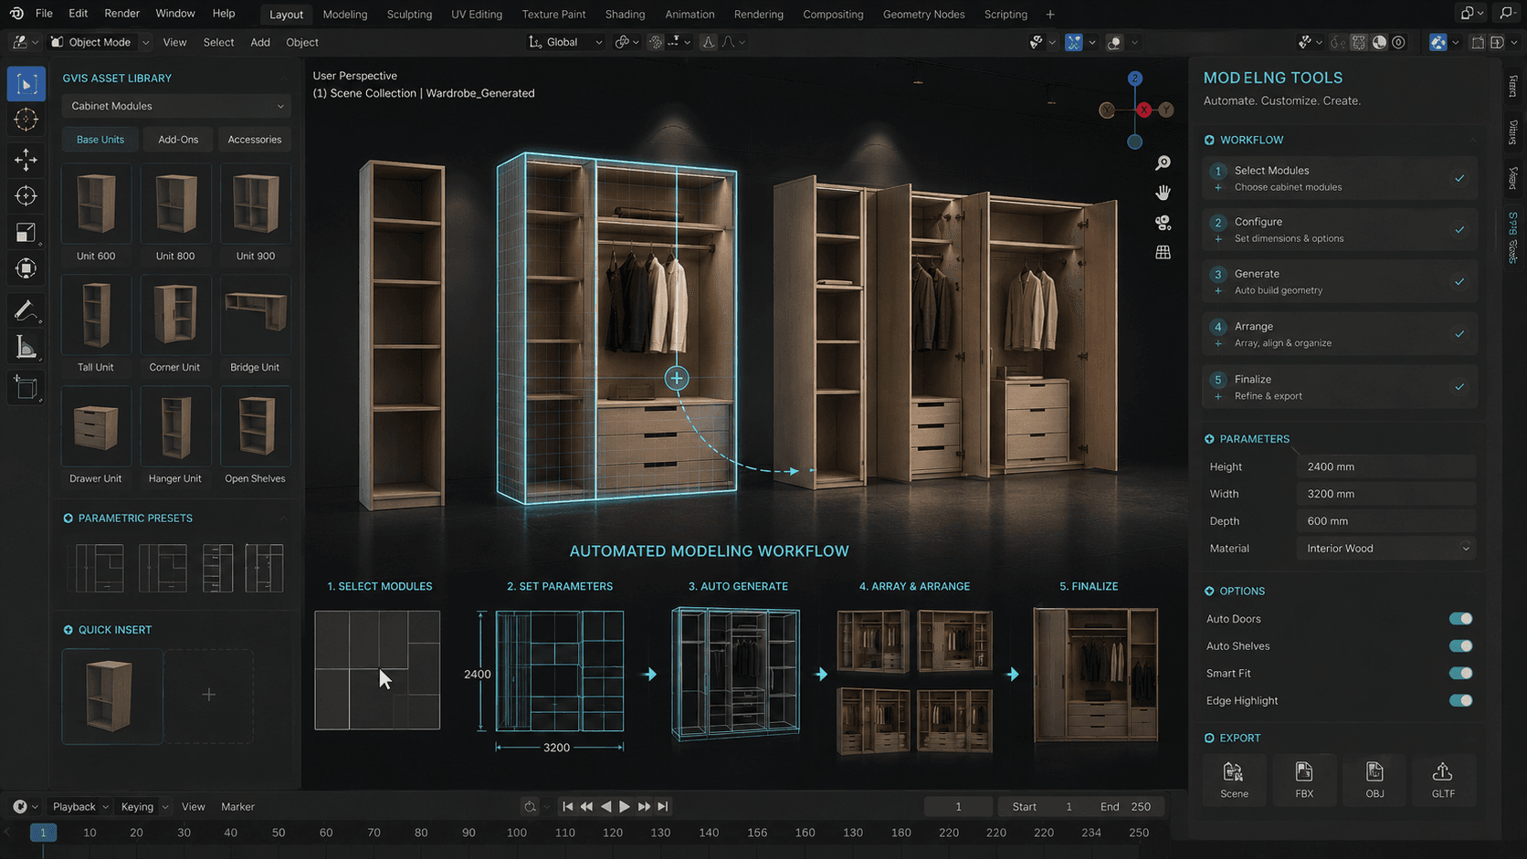Image resolution: width=1527 pixels, height=859 pixels.
Task: Click frame 100 on the timeline
Action: [x=516, y=833]
